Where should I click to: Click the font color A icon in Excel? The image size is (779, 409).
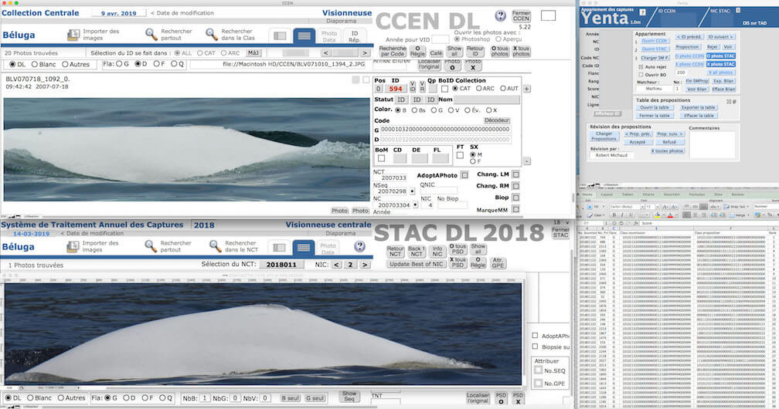[670, 215]
